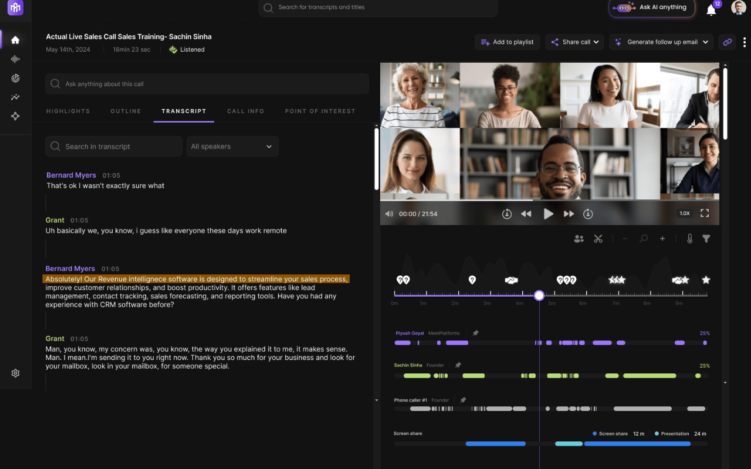This screenshot has width=751, height=469.
Task: Open the Call Info tab
Action: (245, 111)
